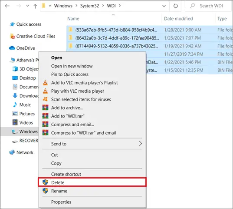Screen dimensions: 233x209
Task: Open Music folder in sidebar
Action: pyautogui.click(x=25, y=105)
